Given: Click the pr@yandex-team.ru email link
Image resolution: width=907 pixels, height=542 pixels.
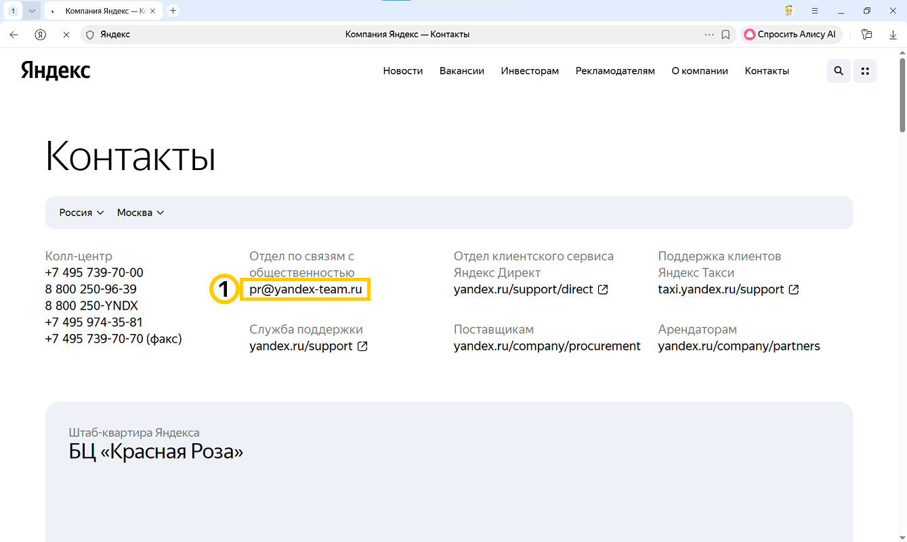Looking at the screenshot, I should point(305,289).
